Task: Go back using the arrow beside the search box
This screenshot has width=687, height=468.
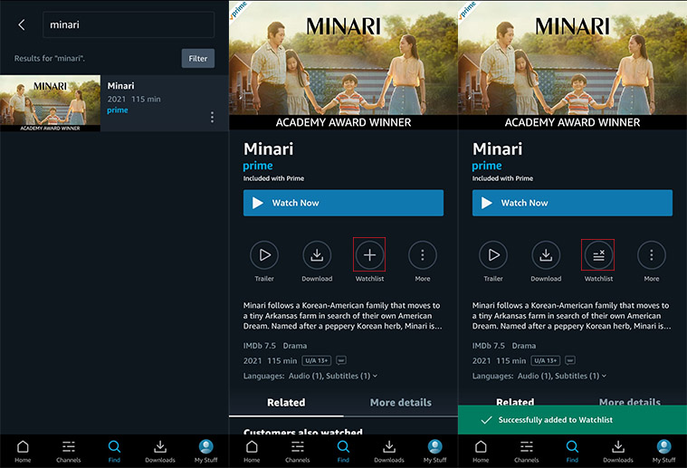Action: coord(22,24)
